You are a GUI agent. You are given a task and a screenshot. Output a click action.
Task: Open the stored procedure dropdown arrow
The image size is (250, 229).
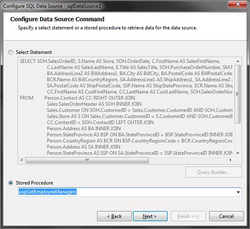238,192
